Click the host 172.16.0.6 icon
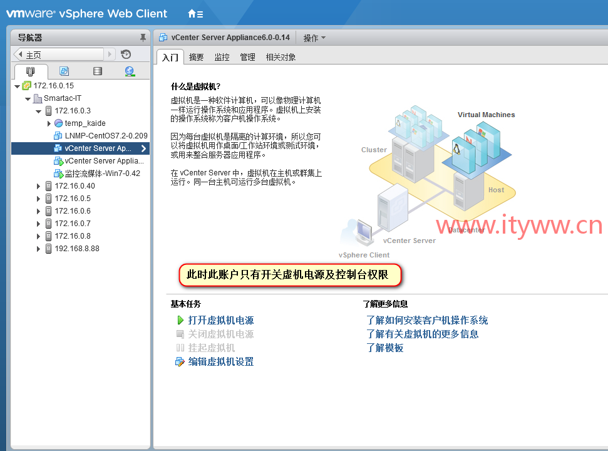Viewport: 608px width, 451px height. [x=48, y=211]
